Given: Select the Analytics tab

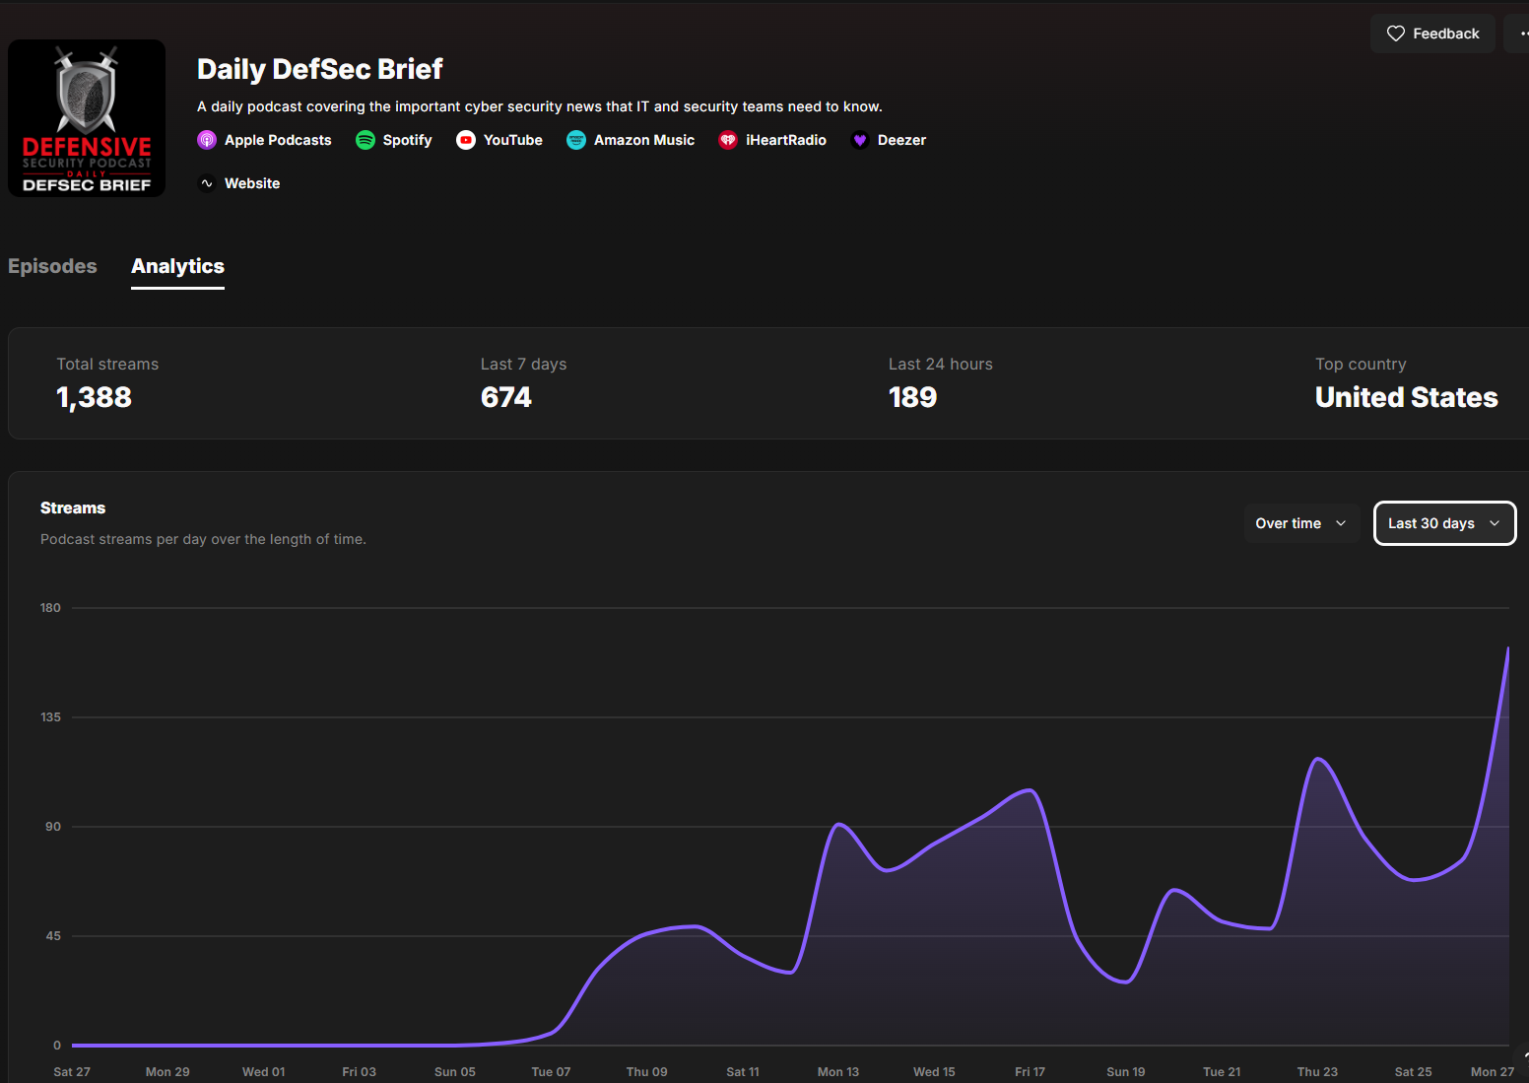Looking at the screenshot, I should [177, 266].
